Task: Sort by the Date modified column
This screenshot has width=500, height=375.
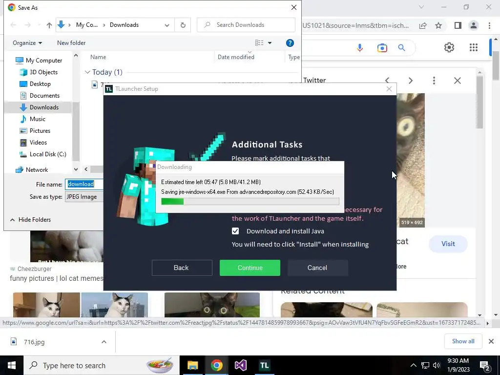Action: [236, 57]
